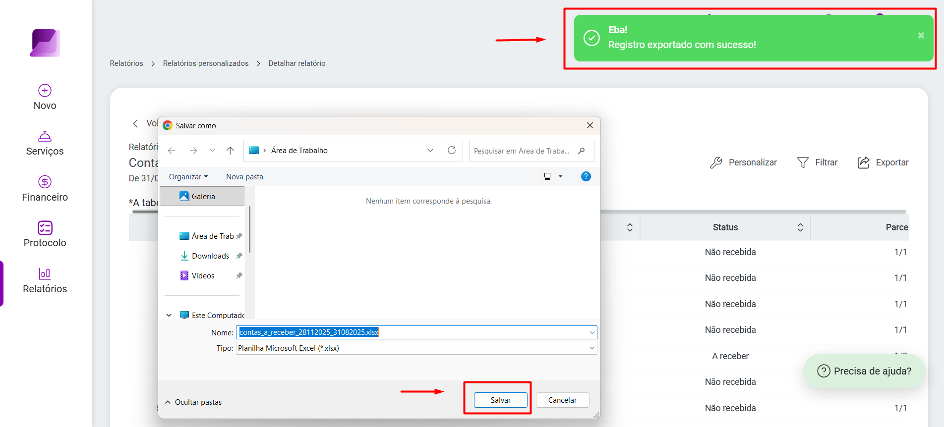Open the Nome field dropdown arrow
The image size is (944, 427).
592,332
